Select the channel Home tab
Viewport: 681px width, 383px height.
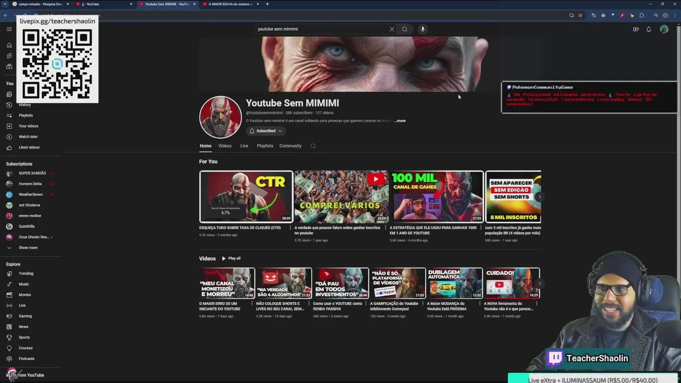point(205,146)
